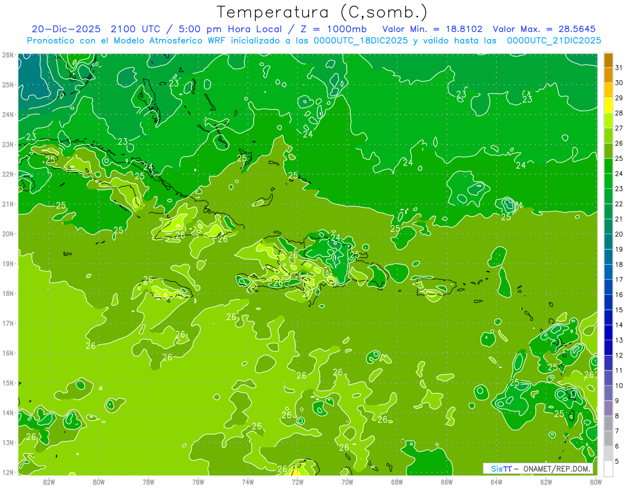Click the forecast date '20-Dic-2025'
633x489 pixels.
[66, 29]
